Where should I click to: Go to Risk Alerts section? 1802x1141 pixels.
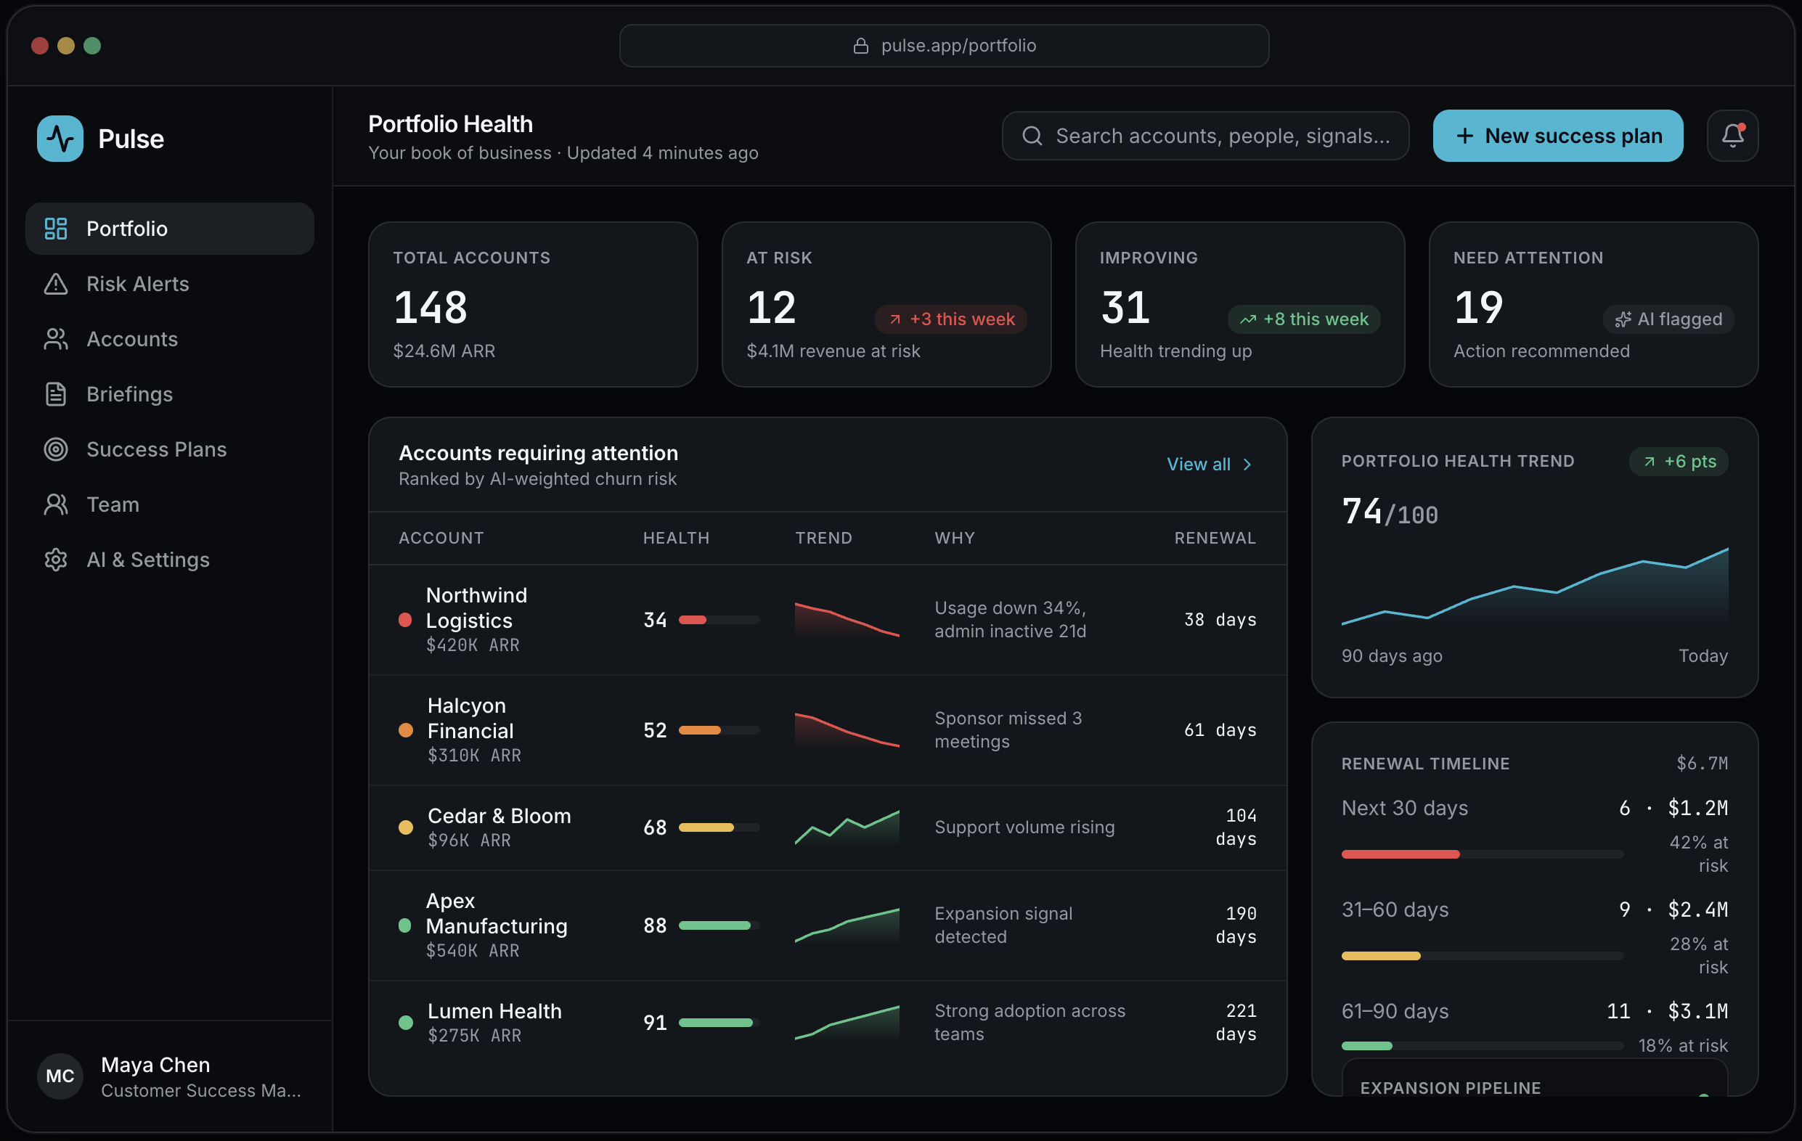click(x=170, y=284)
